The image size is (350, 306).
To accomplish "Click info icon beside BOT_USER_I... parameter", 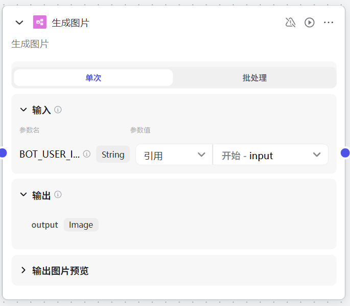I will pos(87,154).
